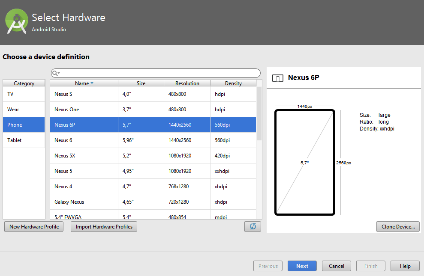Viewport: 424px width, 276px height.
Task: Sort devices by the Name column arrow
Action: 92,83
